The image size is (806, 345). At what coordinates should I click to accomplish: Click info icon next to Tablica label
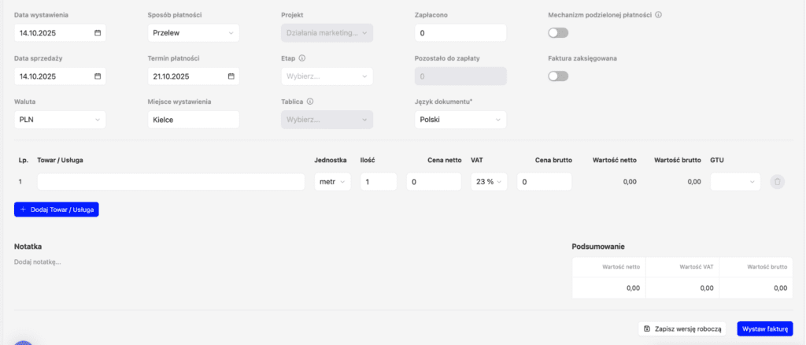310,102
